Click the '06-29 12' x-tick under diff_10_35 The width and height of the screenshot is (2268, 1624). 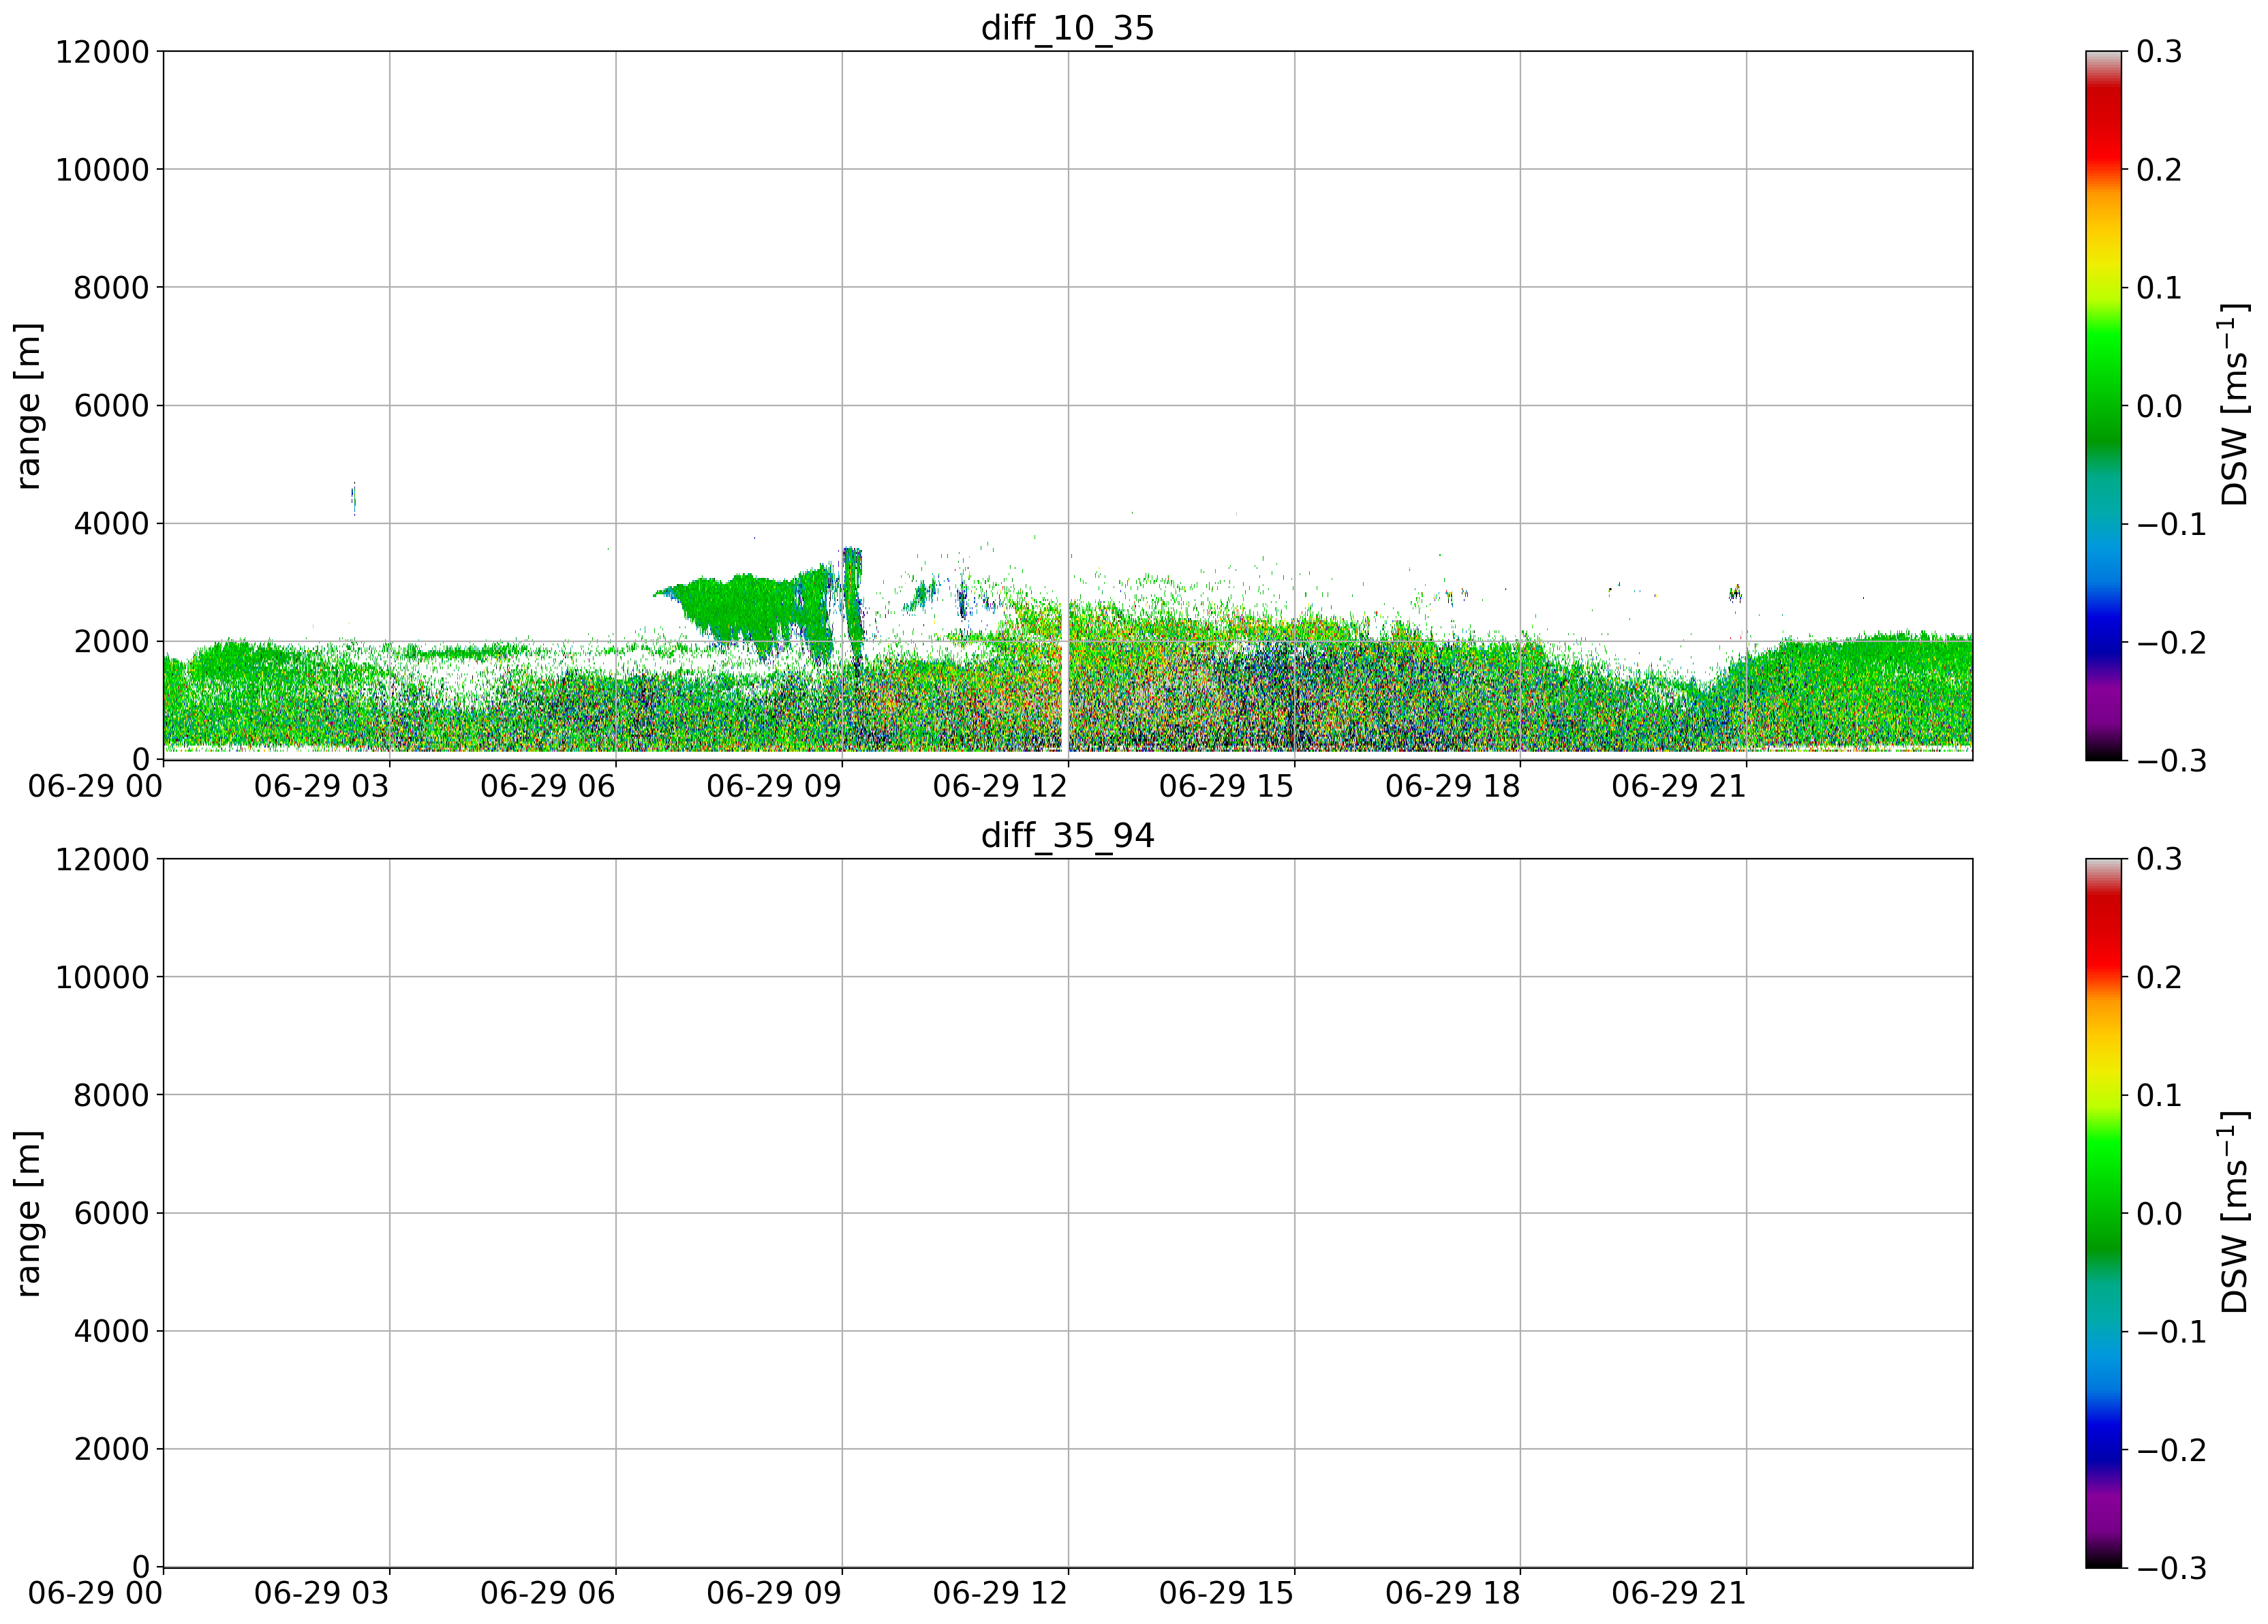(1000, 787)
